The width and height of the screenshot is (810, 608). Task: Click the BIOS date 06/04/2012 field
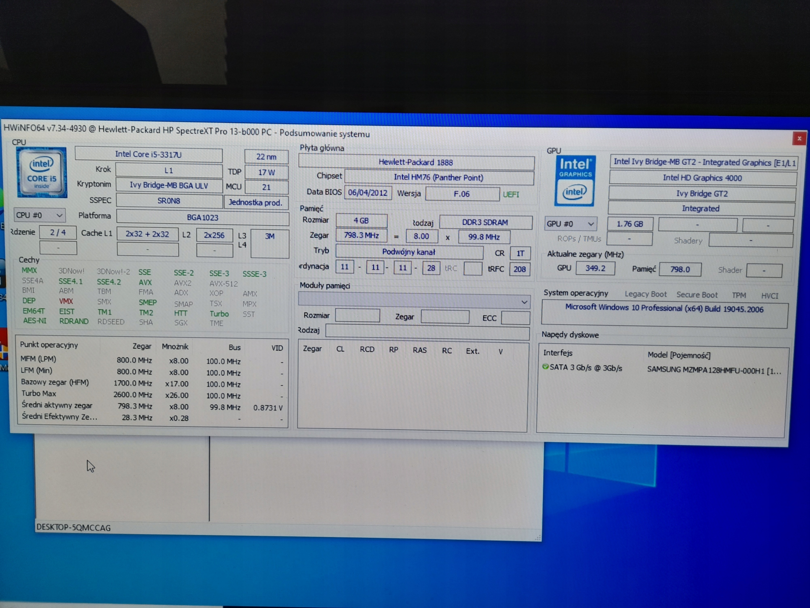point(368,193)
